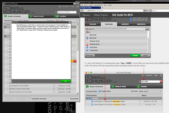Viewport: 169px width, 113px height.
Task: Switch to the Ready to Install tab
Action: (x=41, y=16)
